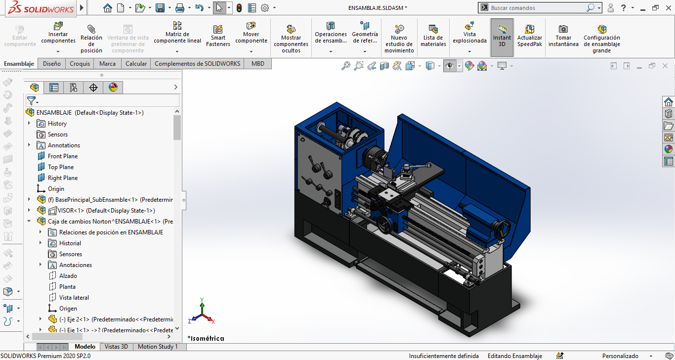Open Motion Study 1 tab
Screen dimensions: 675x360
[158, 347]
